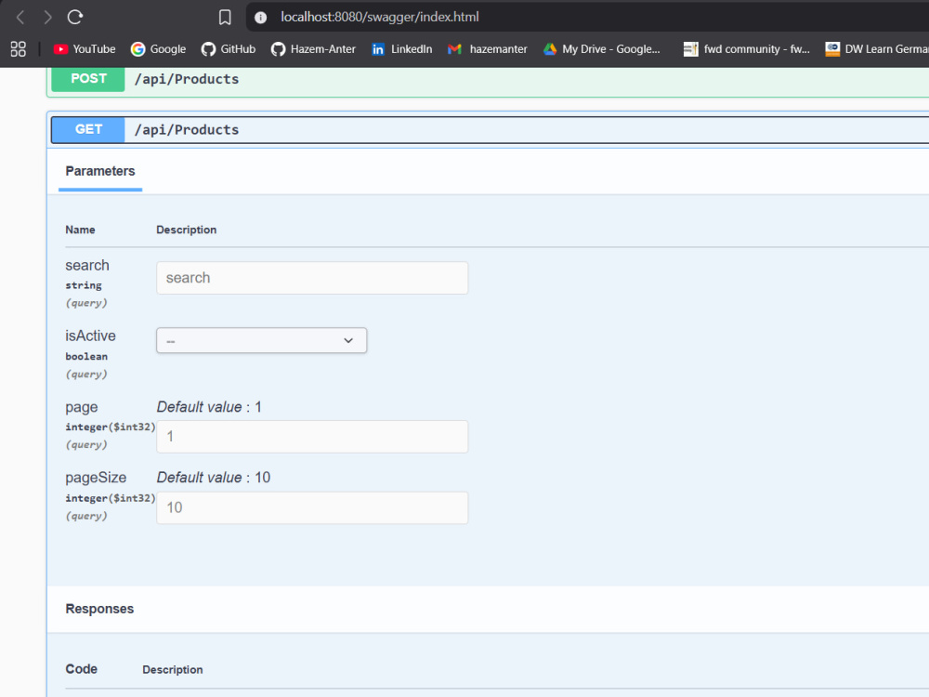
Task: Click the page parameter input field
Action: 312,437
